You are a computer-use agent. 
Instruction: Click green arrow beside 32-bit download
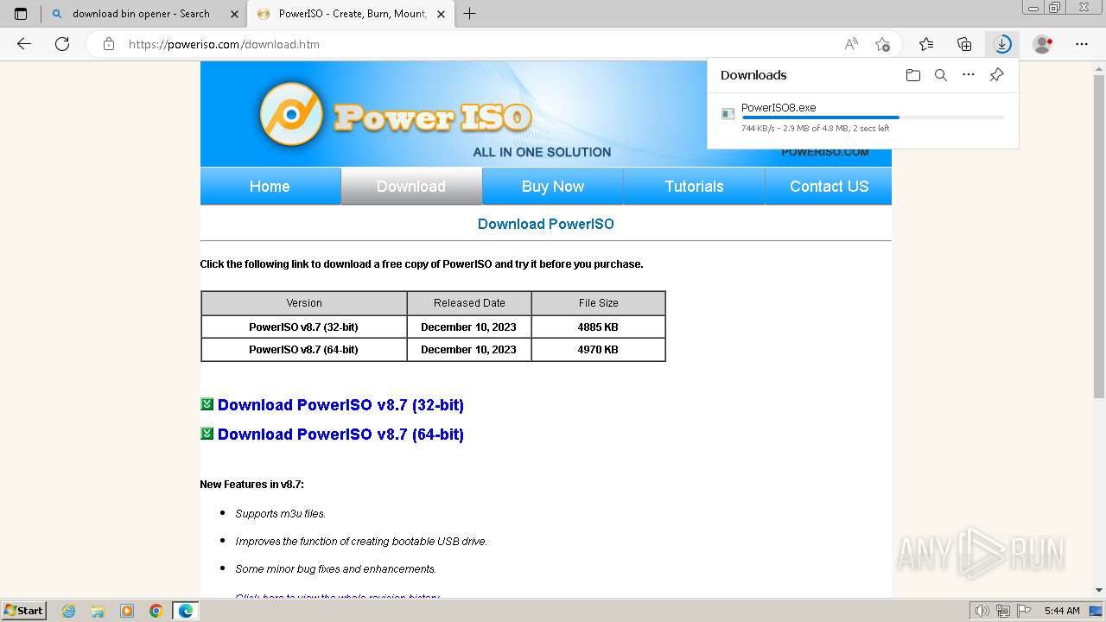point(207,404)
